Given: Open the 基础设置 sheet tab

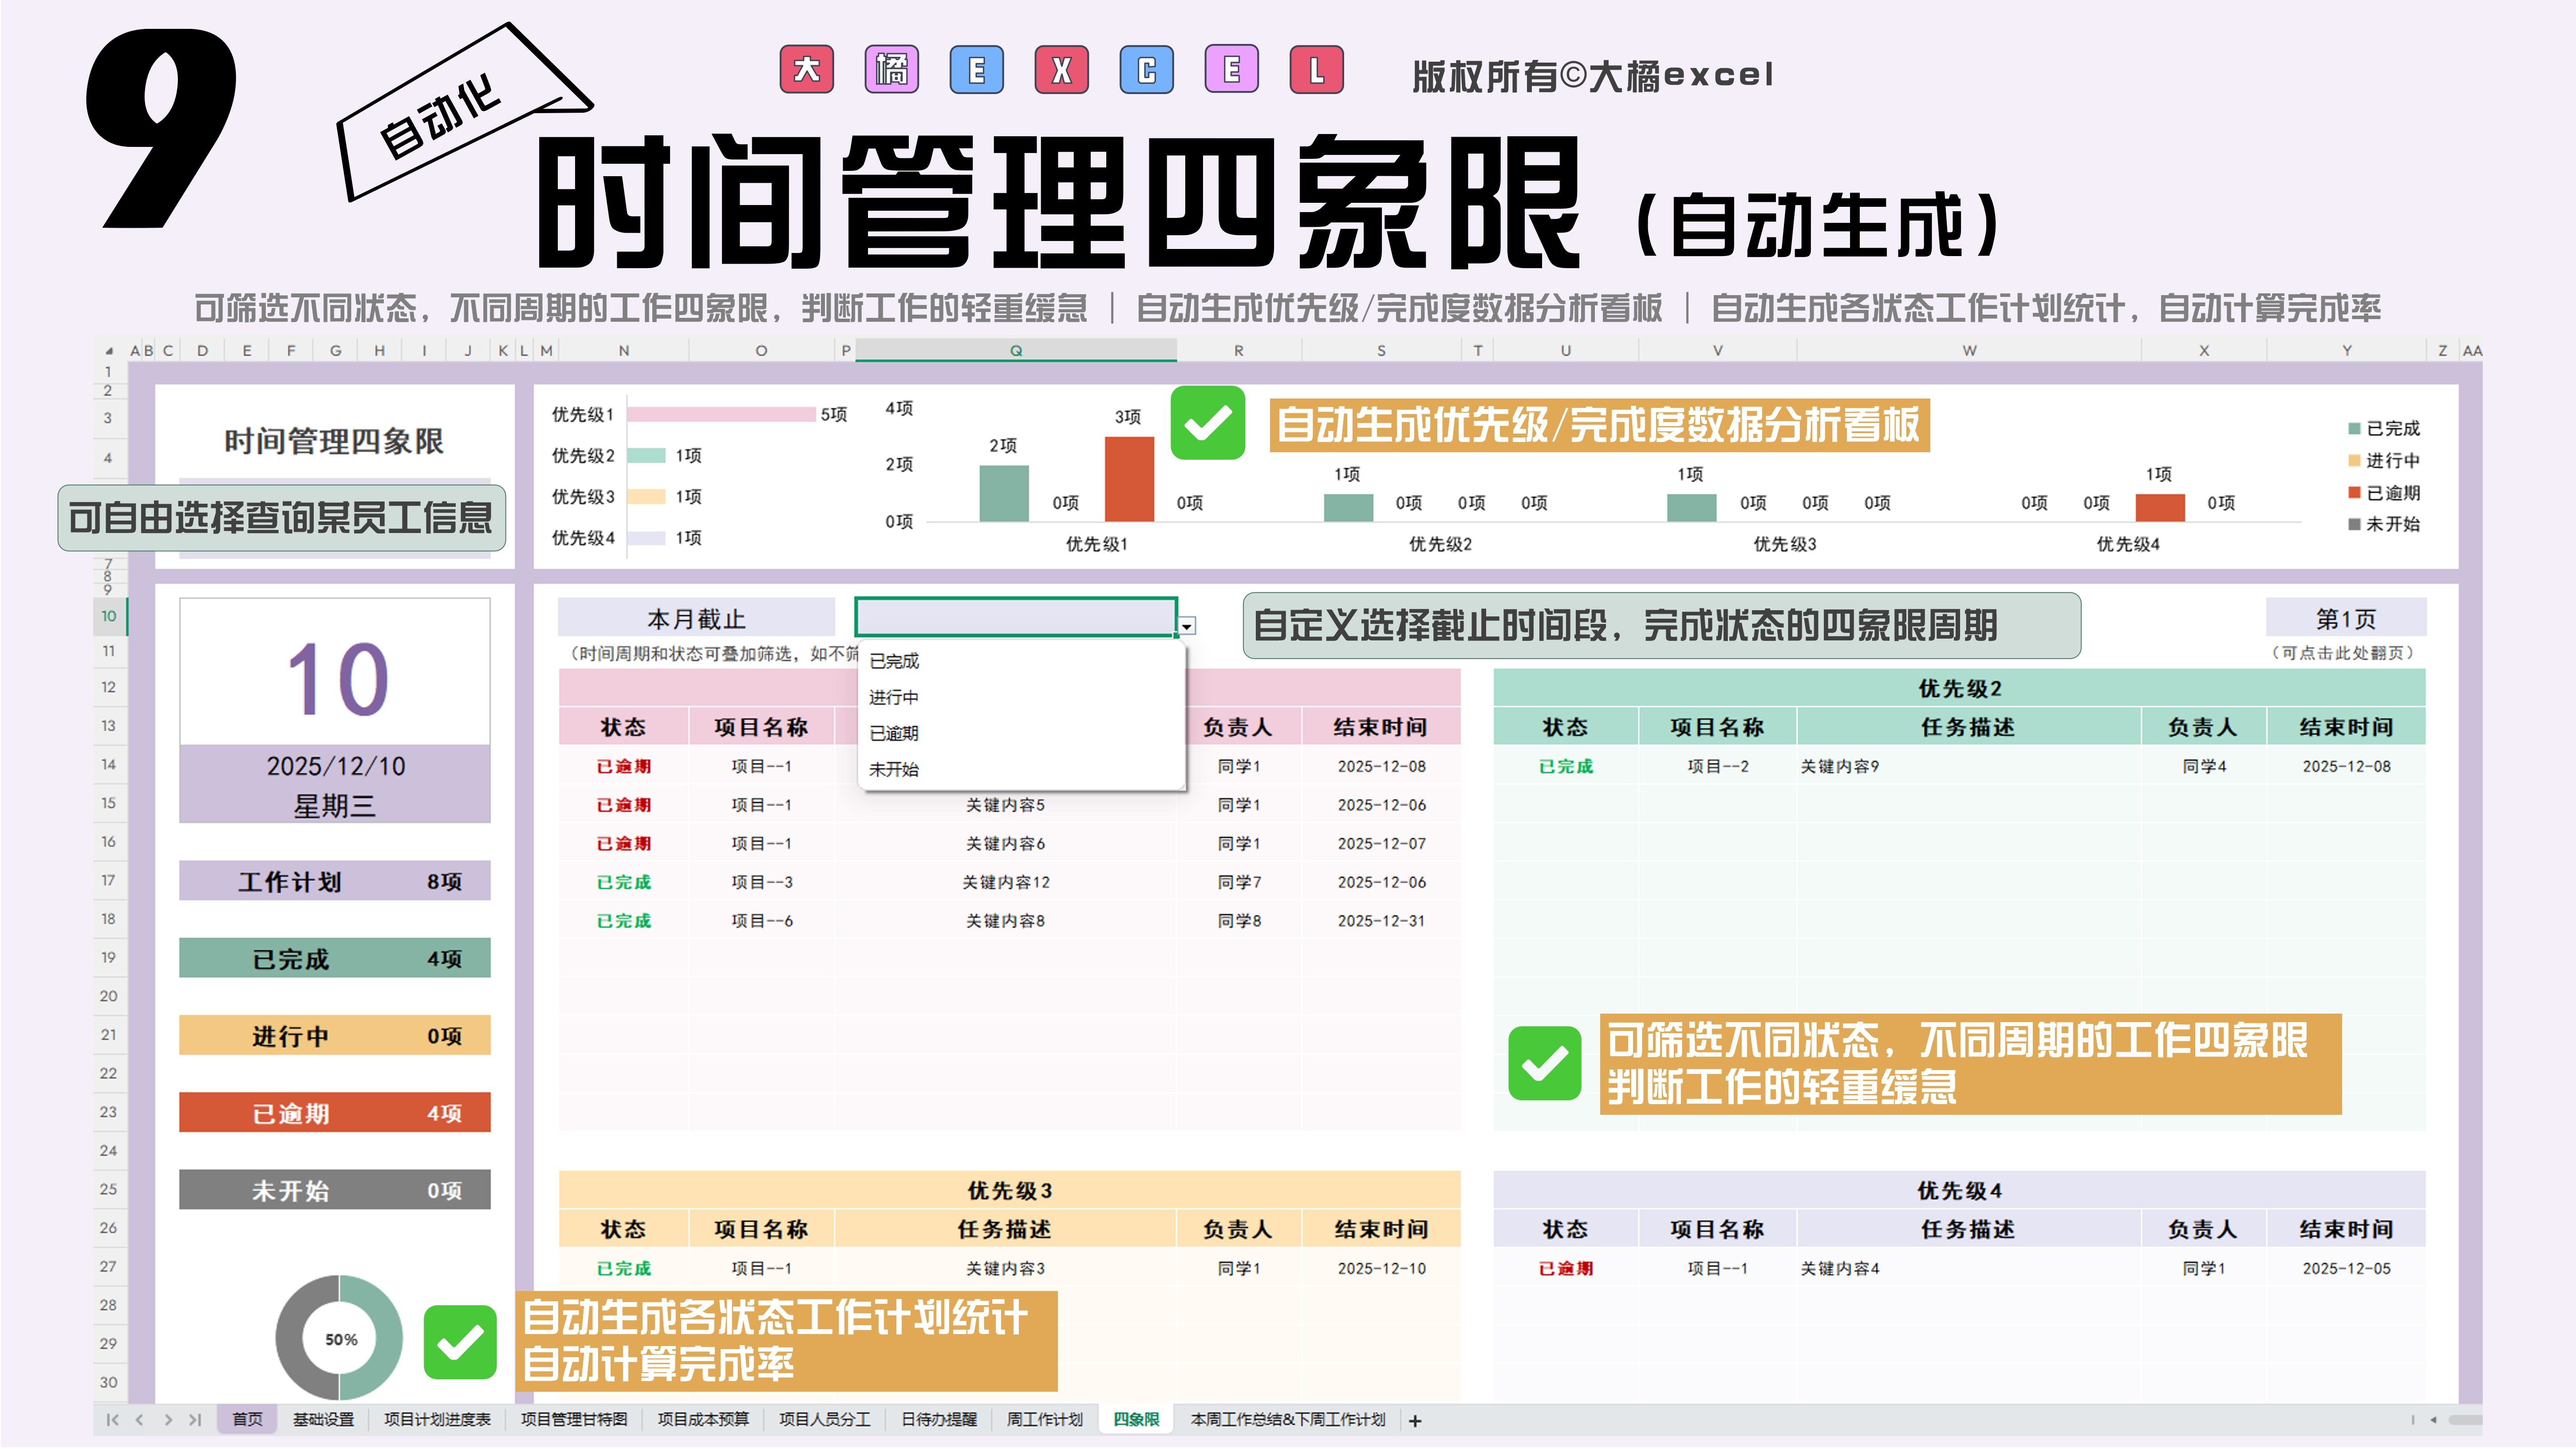Looking at the screenshot, I should 323,1420.
